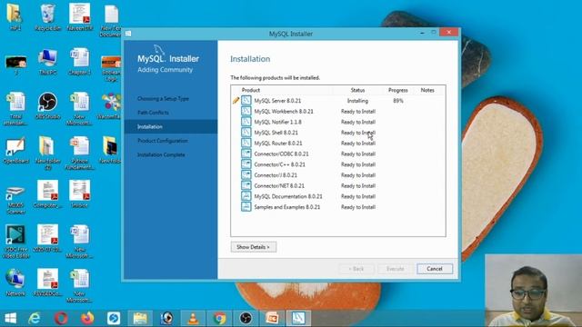Click the MySQL Server 8.0.21 product icon
Viewport: 582px width, 327px height.
(x=246, y=101)
